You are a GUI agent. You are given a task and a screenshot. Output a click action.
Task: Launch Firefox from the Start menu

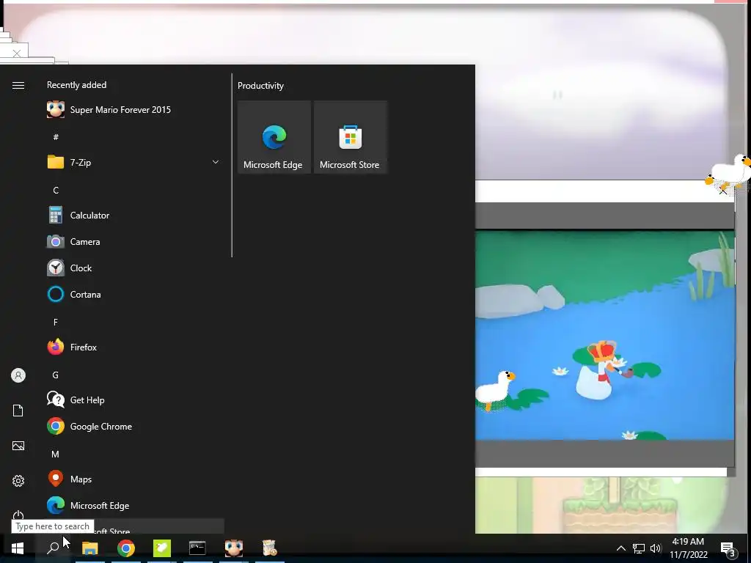135,347
